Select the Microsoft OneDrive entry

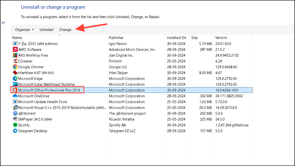point(34,96)
